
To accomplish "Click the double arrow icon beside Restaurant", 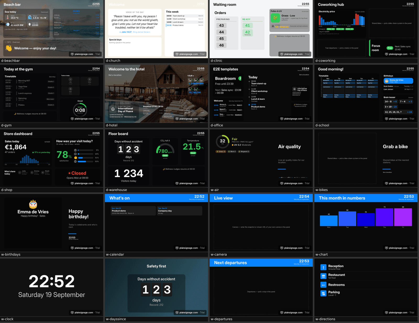I will (x=323, y=276).
